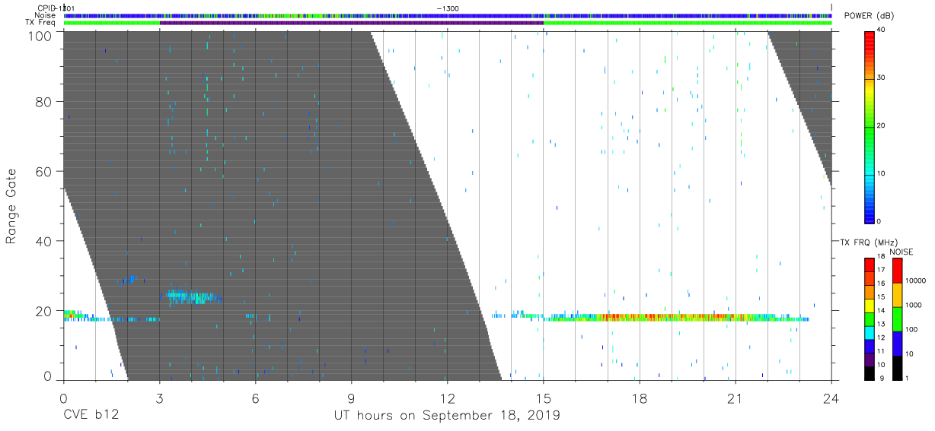Click the yellow-green echo at gate 19 near 0 UT
Viewport: 935px width, 431px height.
pos(71,314)
